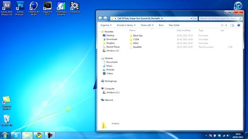The image size is (248, 139).
Task: Open the Recycle Bin icon
Action: (x=7, y=120)
